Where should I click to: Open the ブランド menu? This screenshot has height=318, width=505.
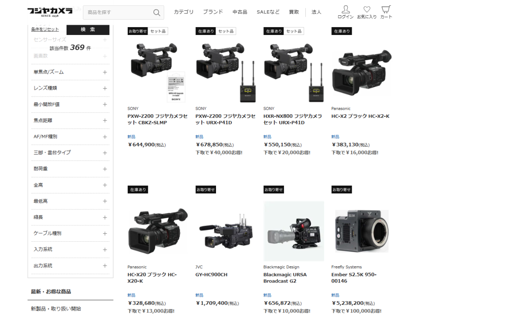(x=213, y=12)
